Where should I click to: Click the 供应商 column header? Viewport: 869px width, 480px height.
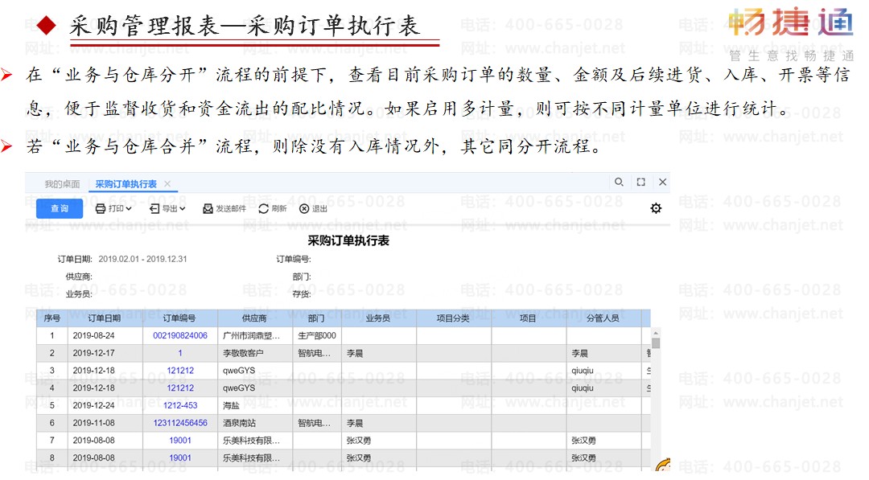point(254,318)
